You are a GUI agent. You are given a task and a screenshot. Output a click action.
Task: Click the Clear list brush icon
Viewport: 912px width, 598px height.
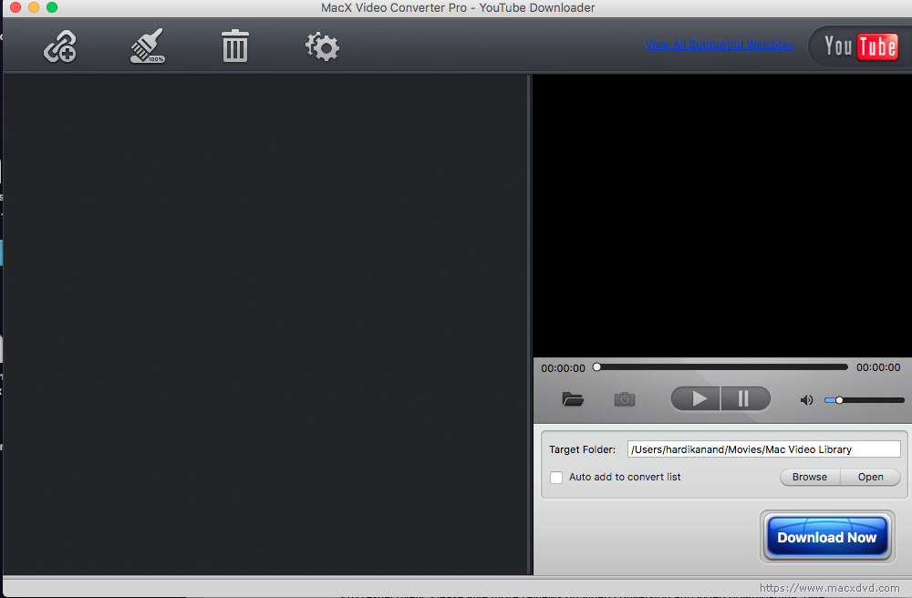coord(147,46)
